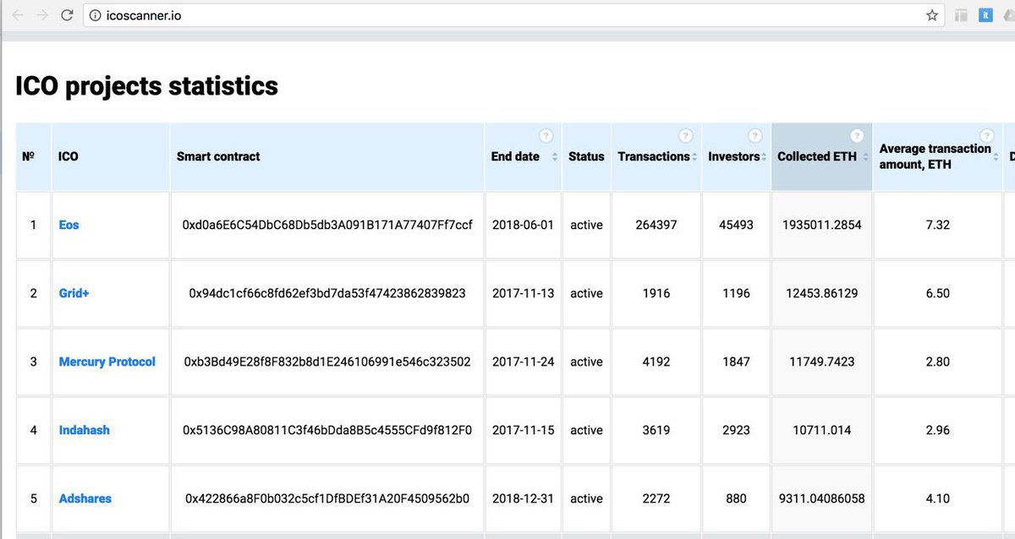Select the Grid+ contract address 0x94dc1cf66c...
The image size is (1015, 539).
327,293
